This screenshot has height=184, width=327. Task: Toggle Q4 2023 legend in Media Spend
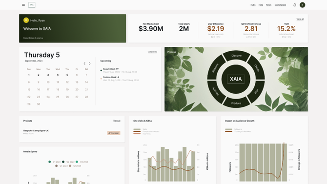(61, 166)
